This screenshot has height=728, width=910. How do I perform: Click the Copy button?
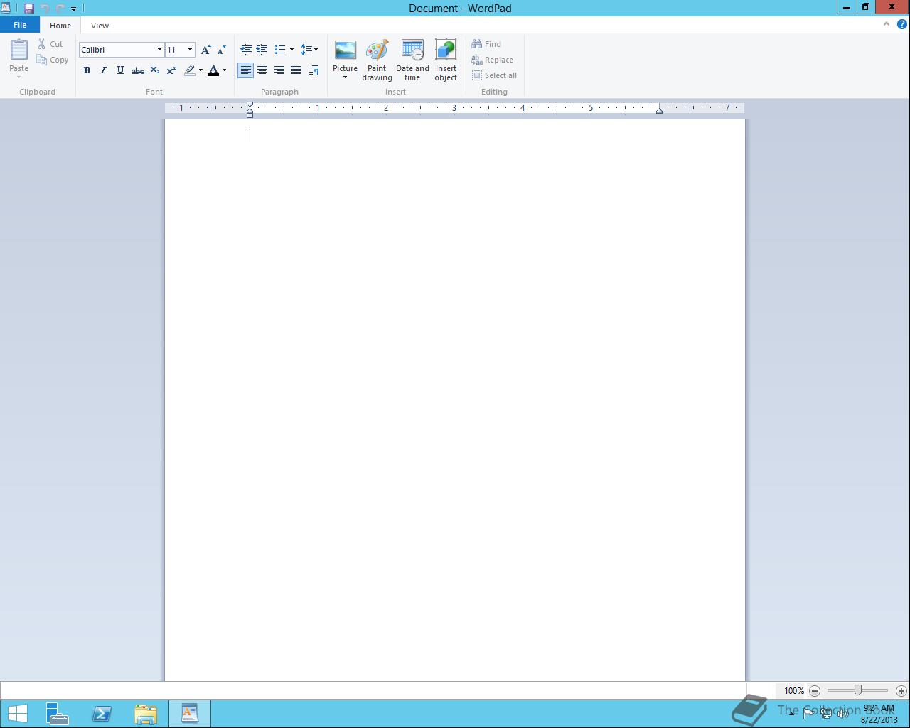click(x=53, y=60)
